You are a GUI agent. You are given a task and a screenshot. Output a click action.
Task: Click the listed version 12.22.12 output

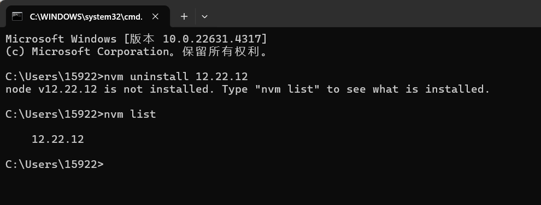[57, 140]
